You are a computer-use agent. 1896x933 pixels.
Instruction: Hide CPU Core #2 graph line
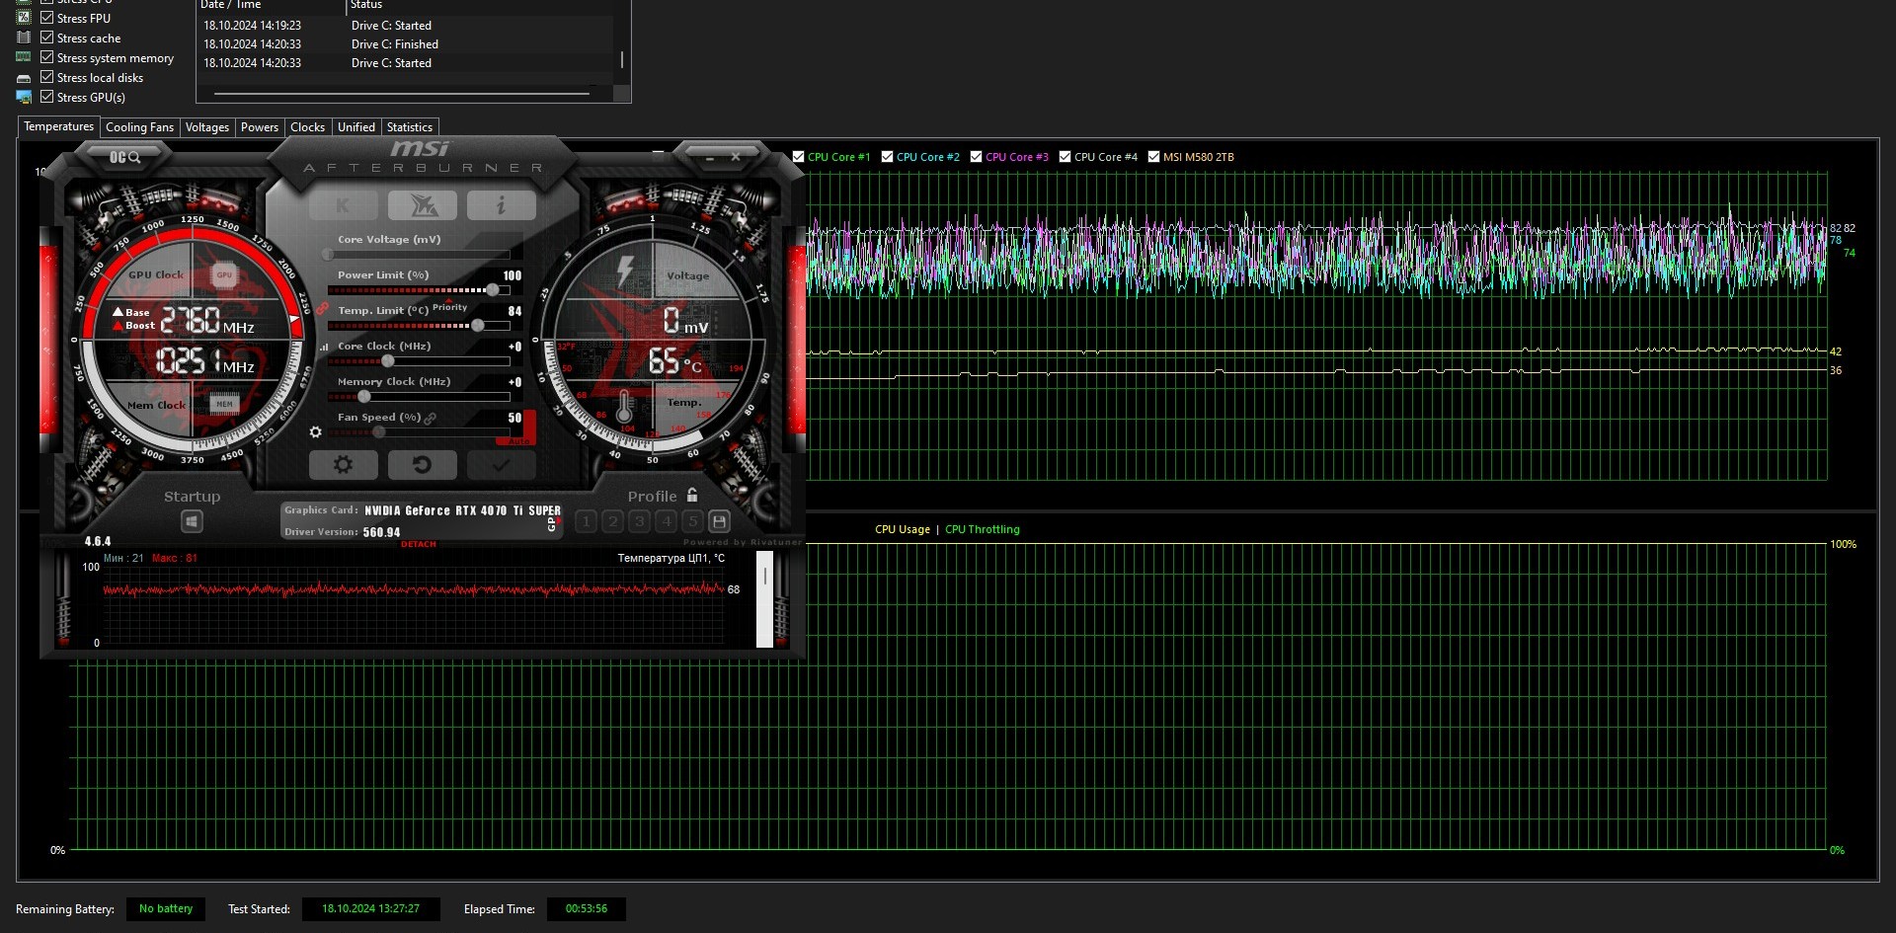pos(887,156)
